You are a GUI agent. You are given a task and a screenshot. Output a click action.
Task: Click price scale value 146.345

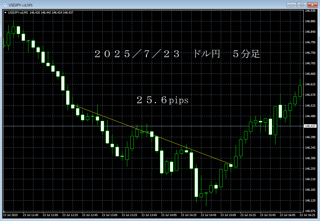click(310, 147)
